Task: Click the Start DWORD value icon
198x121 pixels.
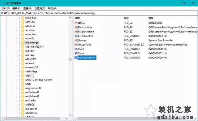Action: (76, 49)
